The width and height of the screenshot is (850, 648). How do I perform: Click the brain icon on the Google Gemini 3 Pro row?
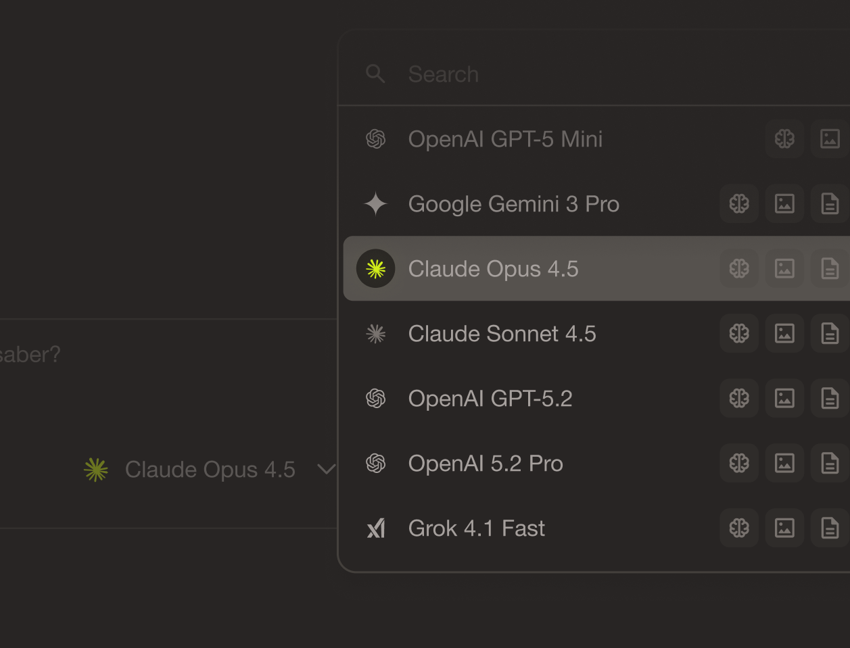click(x=738, y=203)
